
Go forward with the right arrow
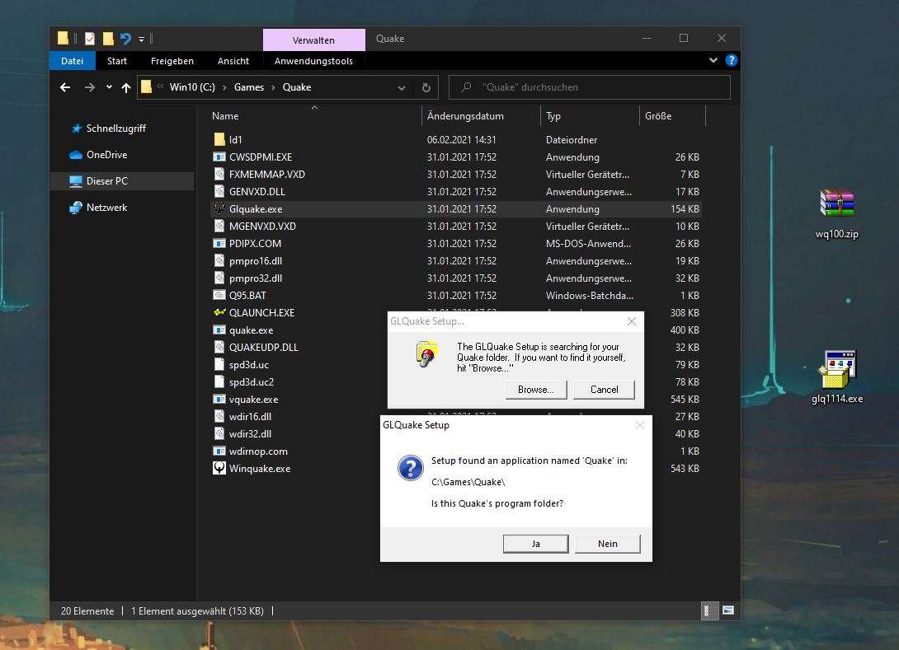click(89, 87)
